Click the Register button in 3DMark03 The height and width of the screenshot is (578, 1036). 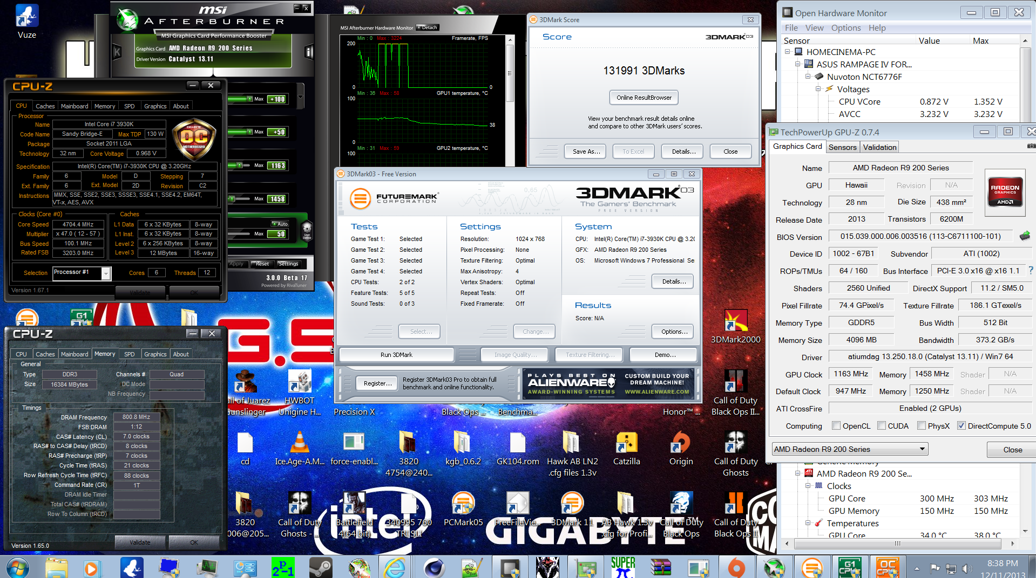(377, 383)
